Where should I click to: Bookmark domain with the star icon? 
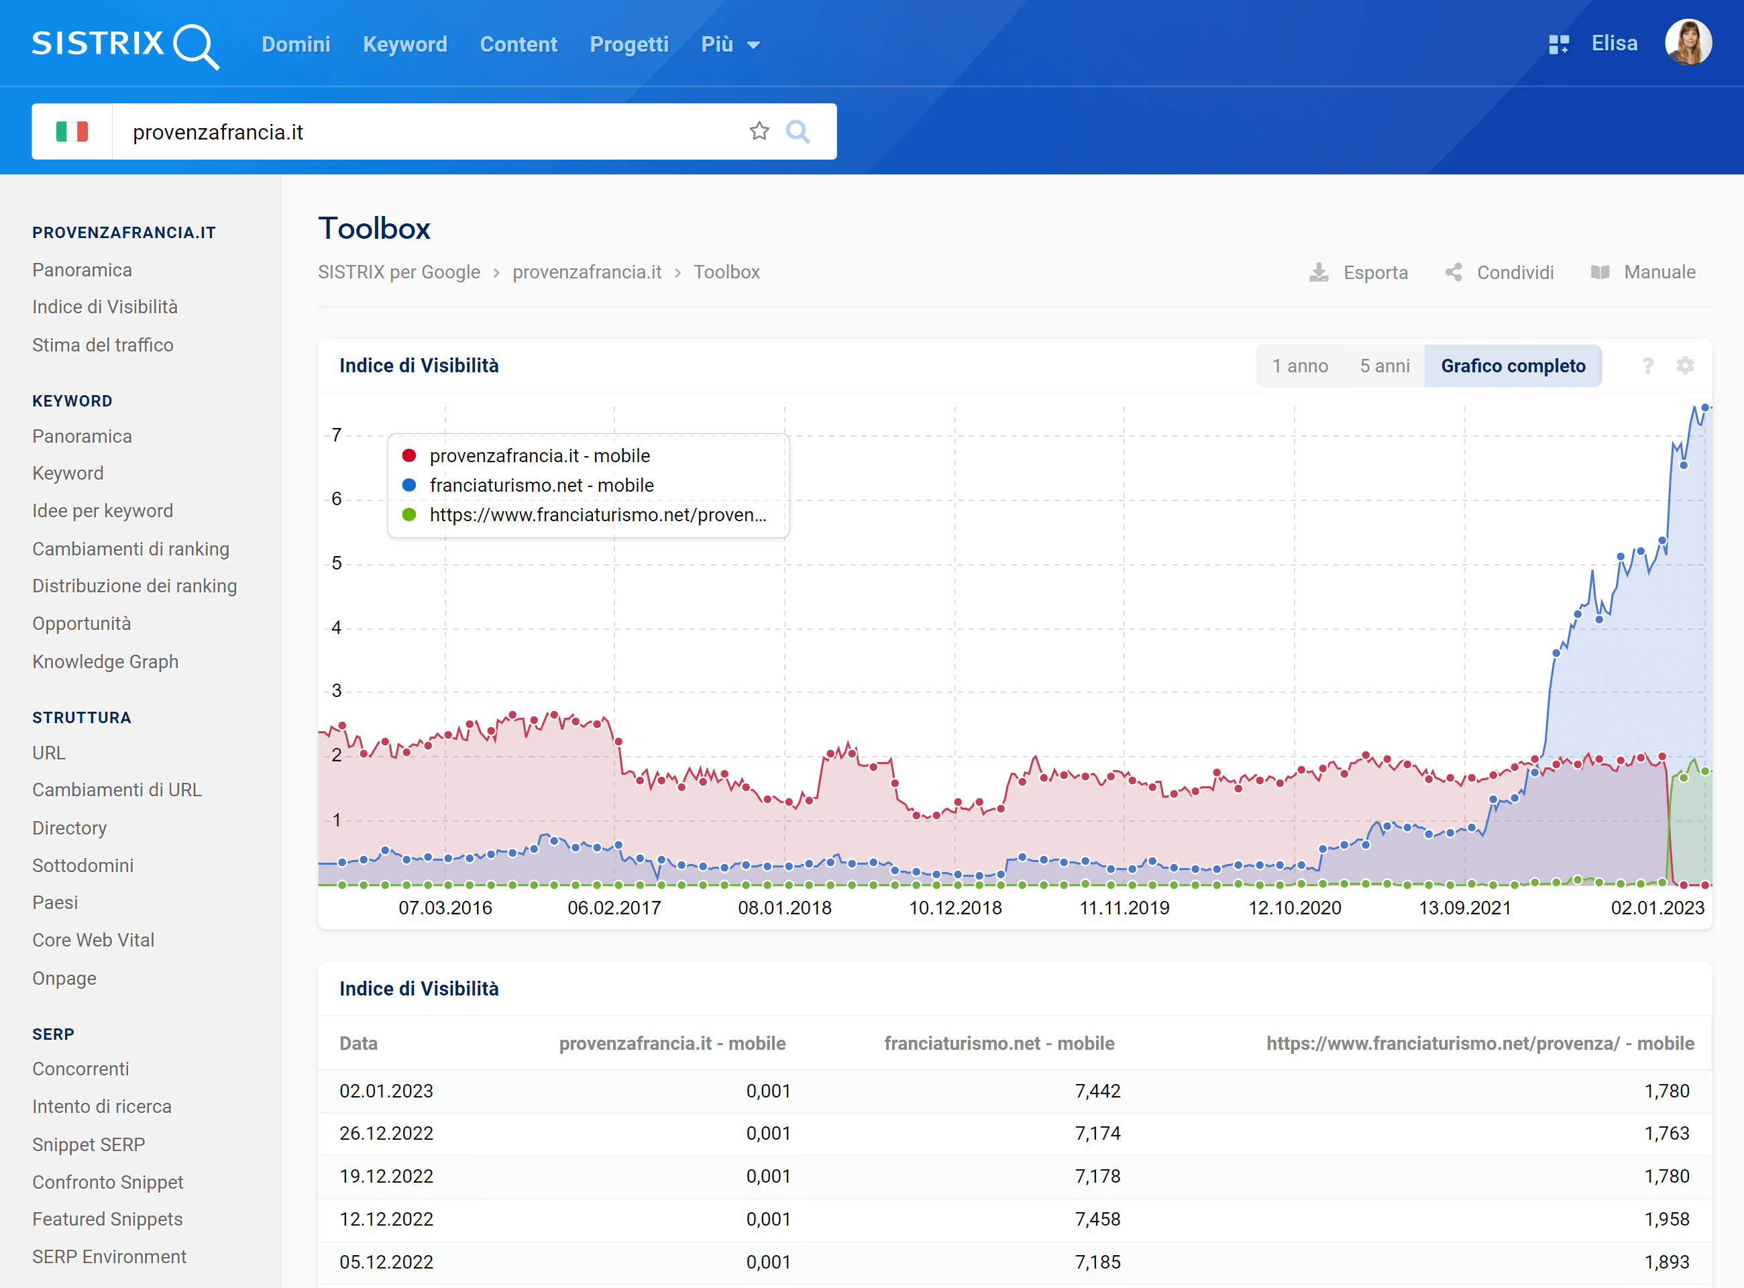tap(759, 131)
